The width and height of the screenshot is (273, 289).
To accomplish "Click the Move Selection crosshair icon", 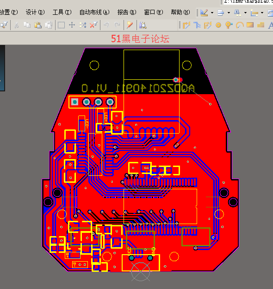I will (72, 25).
